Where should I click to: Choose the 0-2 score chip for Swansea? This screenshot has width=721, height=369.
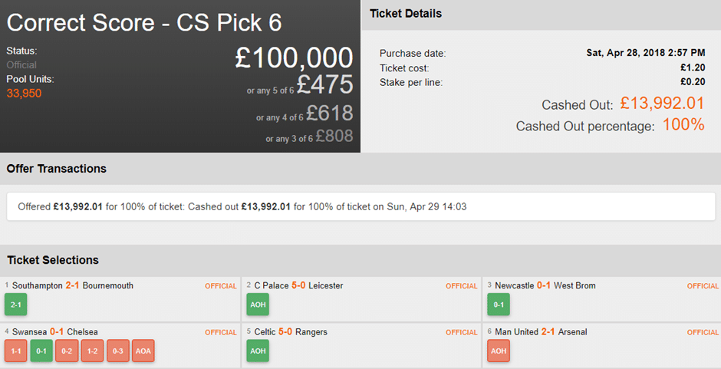tap(67, 351)
